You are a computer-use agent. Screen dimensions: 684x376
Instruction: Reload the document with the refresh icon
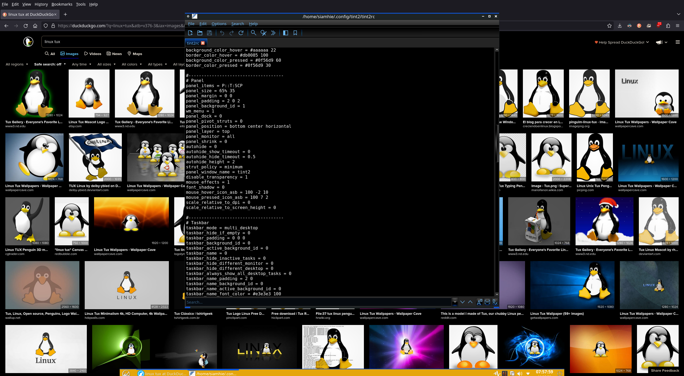click(241, 33)
